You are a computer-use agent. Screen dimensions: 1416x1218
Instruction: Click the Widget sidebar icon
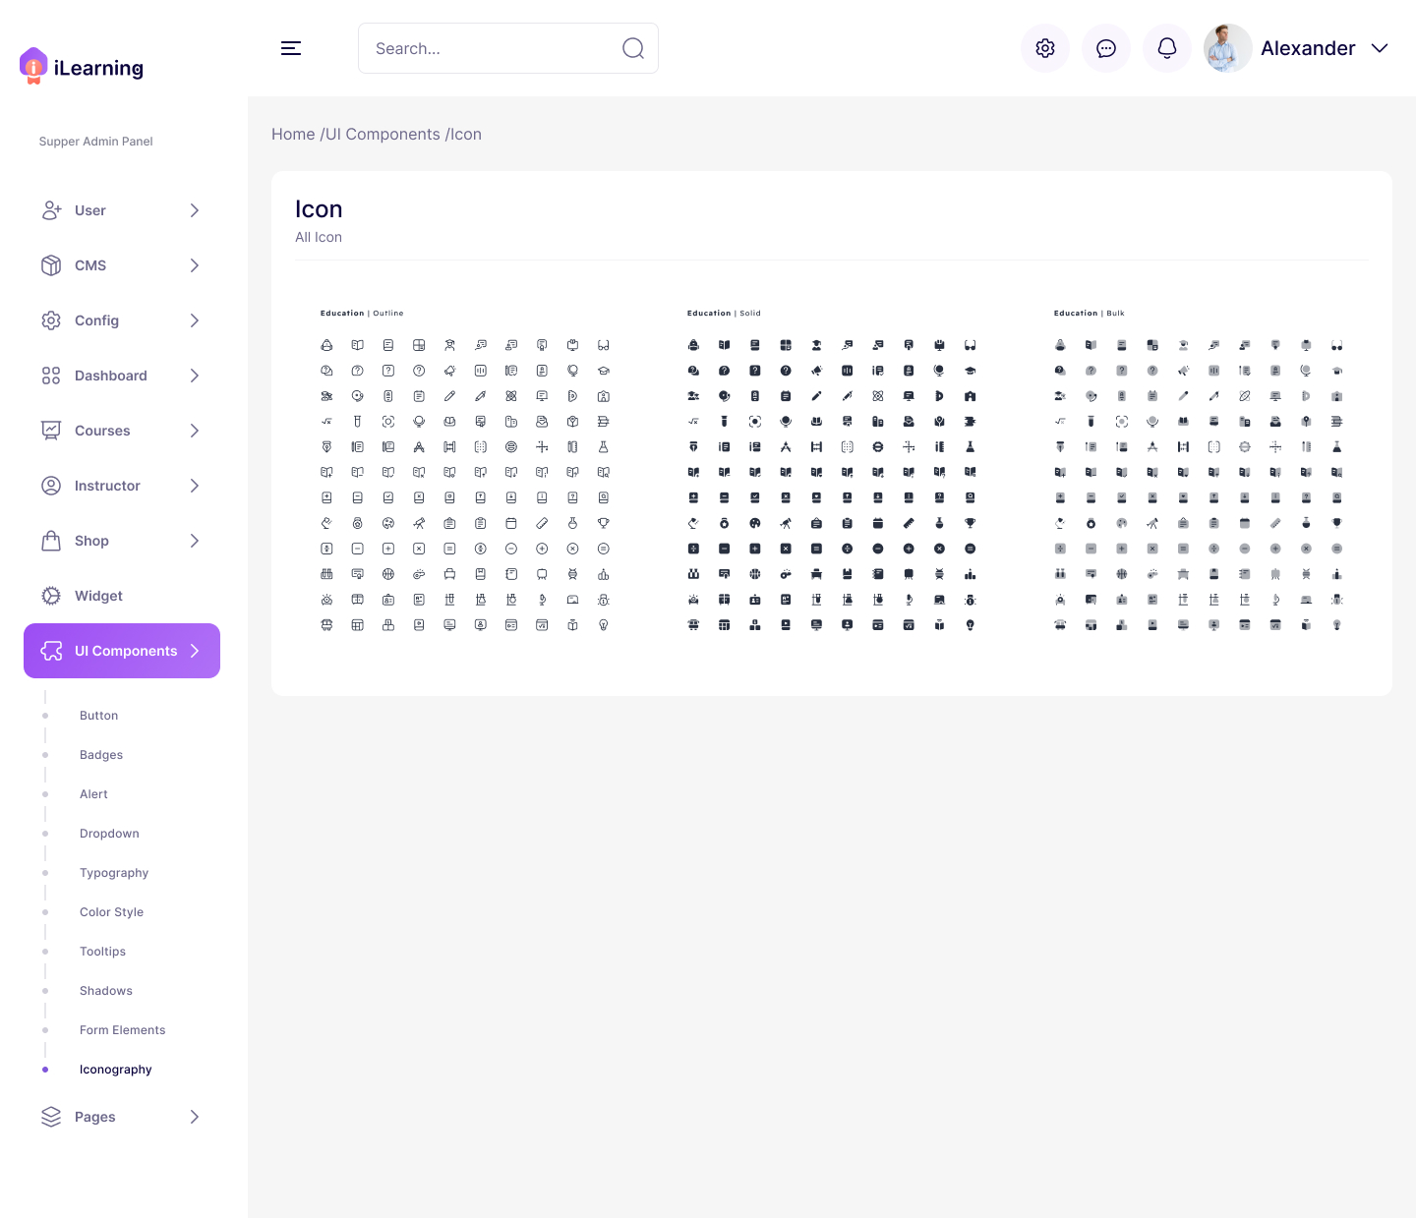click(51, 596)
